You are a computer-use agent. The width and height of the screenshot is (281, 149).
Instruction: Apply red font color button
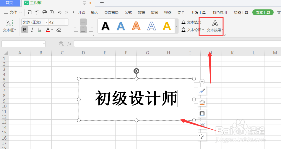tap(48, 30)
